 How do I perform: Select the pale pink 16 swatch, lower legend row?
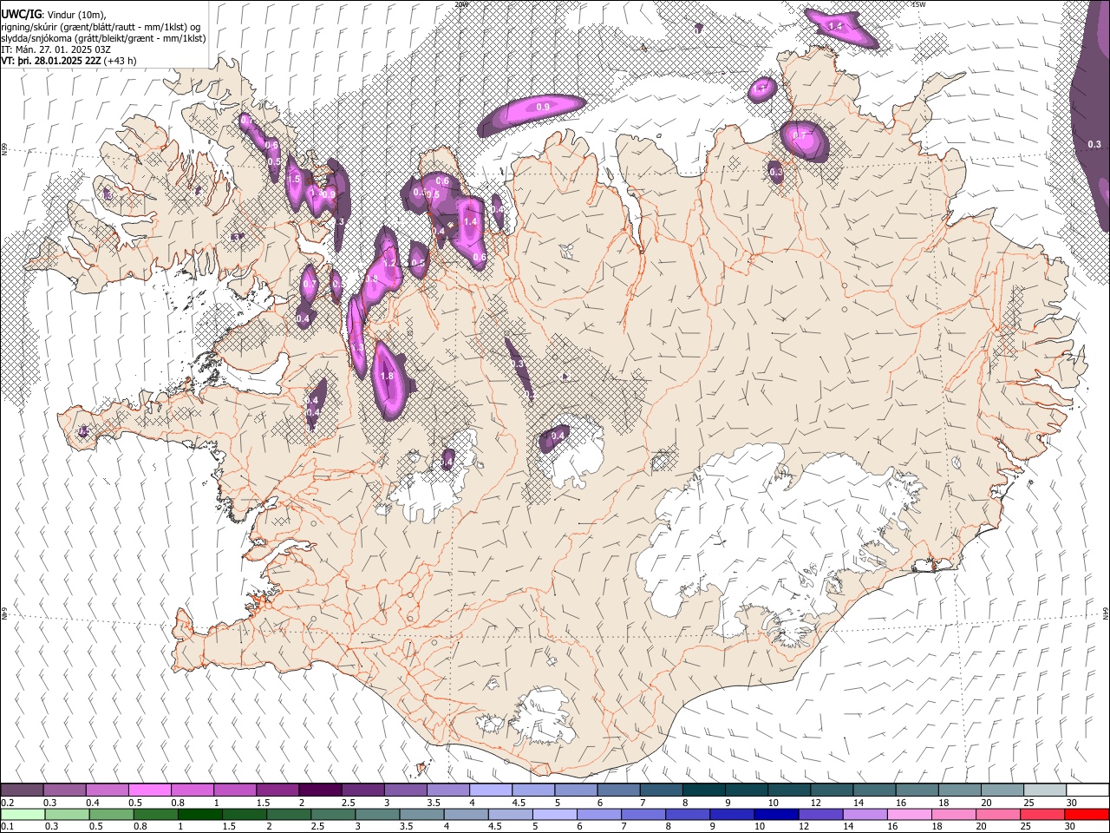(x=909, y=814)
